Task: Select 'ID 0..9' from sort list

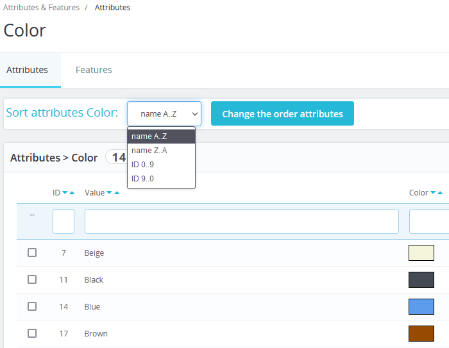Action: tap(142, 165)
